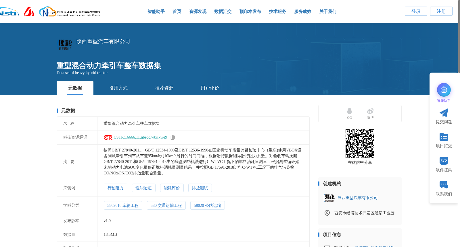Screen dimensions: 460x247
Task: Click keyword tag 能耗评价
Action: (172, 188)
